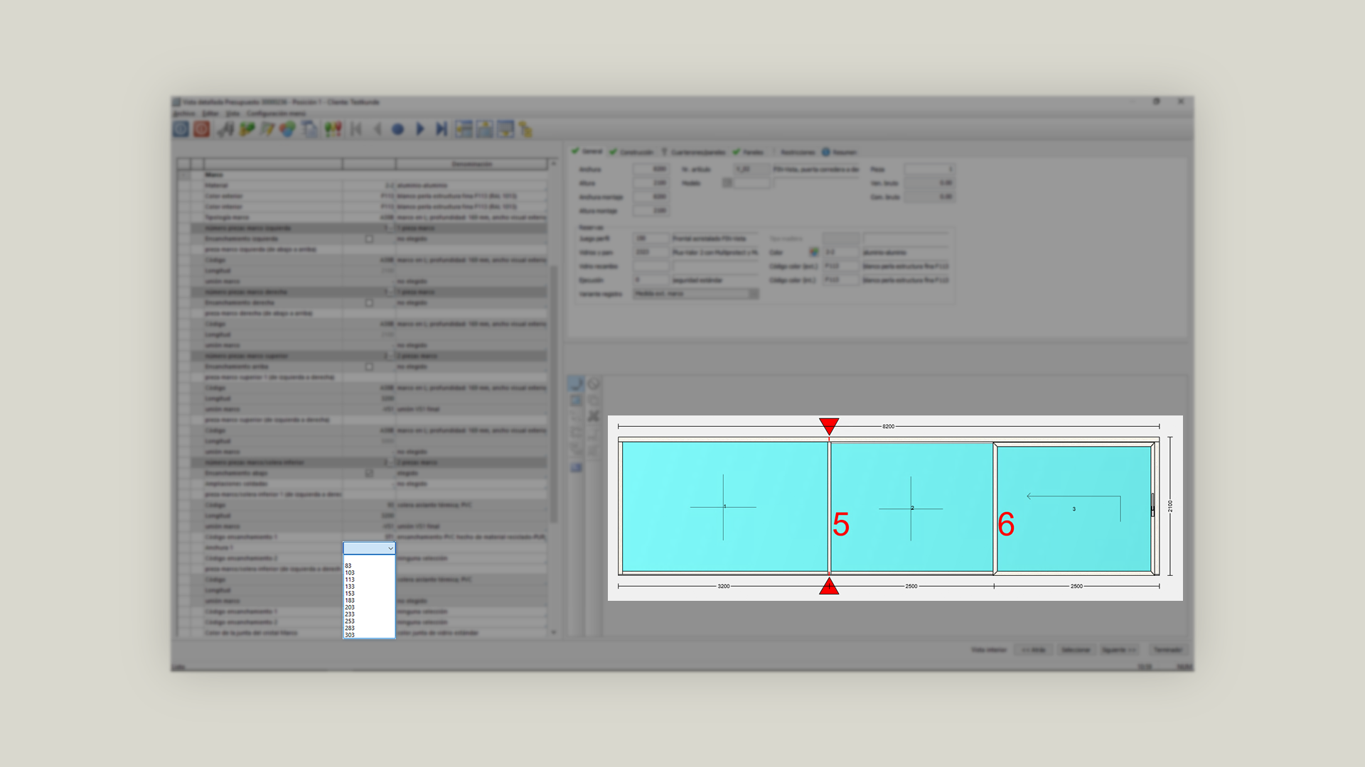
Task: Open the Variante registro dropdown
Action: click(x=695, y=294)
